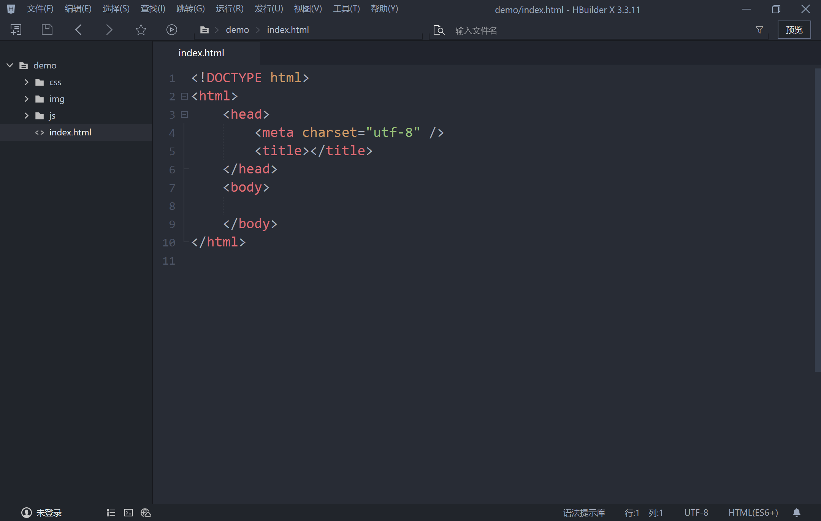Viewport: 821px width, 521px height.
Task: Click 未登录 to sign in
Action: click(x=49, y=513)
